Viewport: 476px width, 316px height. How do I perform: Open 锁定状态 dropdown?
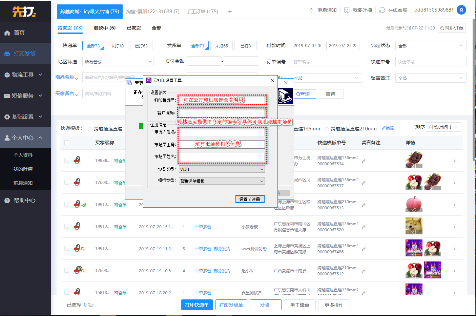(431, 45)
